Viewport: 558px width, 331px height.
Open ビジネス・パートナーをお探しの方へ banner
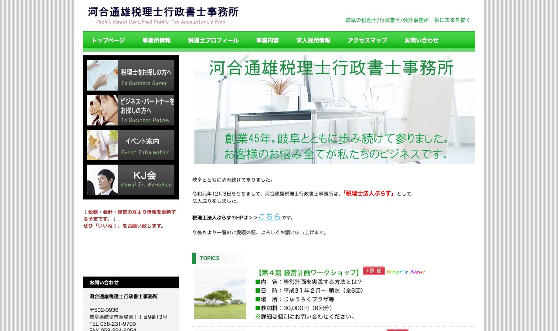point(131,110)
